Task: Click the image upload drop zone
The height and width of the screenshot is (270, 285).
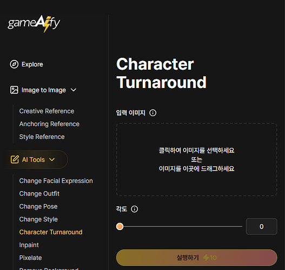Action: point(197,159)
